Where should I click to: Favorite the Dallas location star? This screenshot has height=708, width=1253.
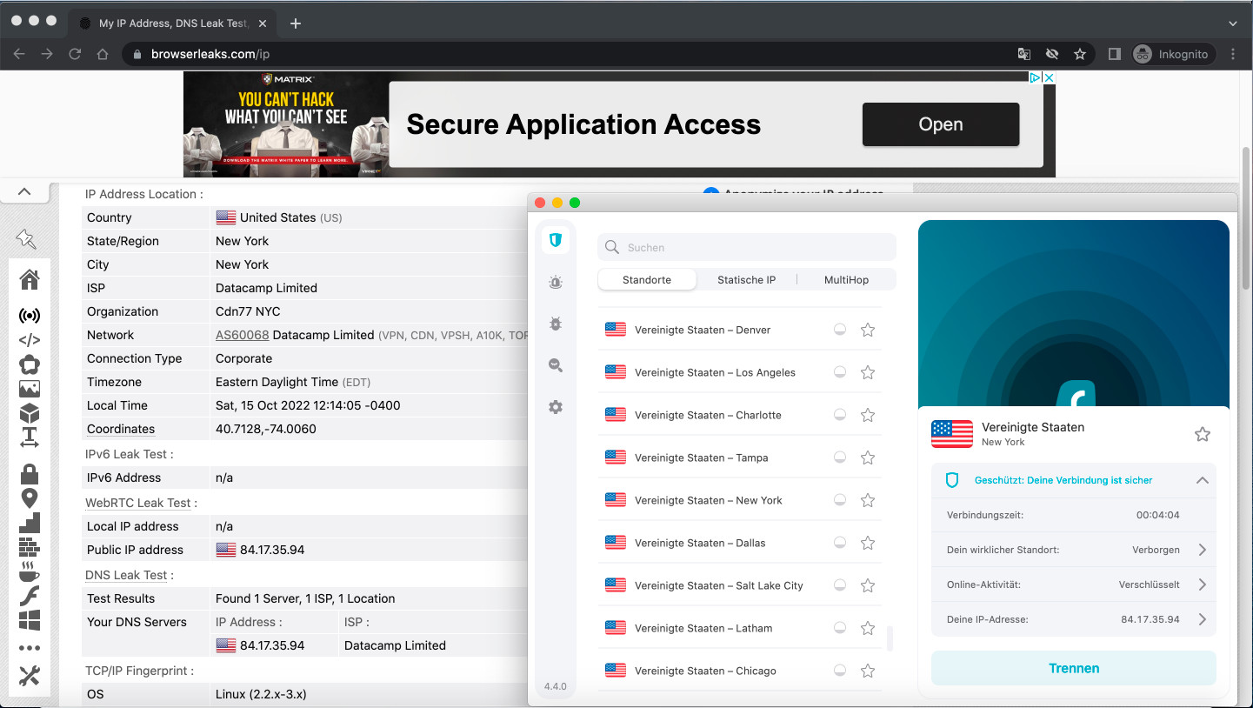click(868, 543)
